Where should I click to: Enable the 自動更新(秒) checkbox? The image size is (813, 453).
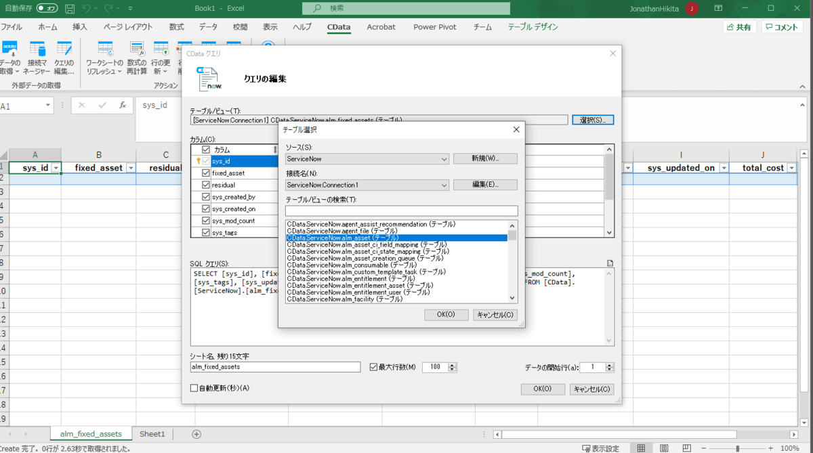coord(194,389)
